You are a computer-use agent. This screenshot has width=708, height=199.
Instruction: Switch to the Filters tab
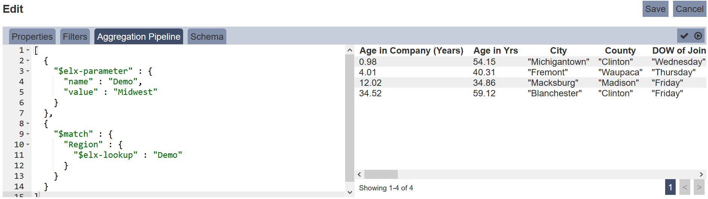[75, 37]
